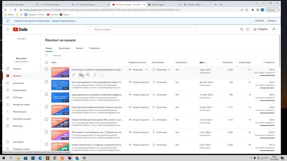The image size is (287, 161).
Task: Open the account avatar in Studio header
Action: coord(274,29)
